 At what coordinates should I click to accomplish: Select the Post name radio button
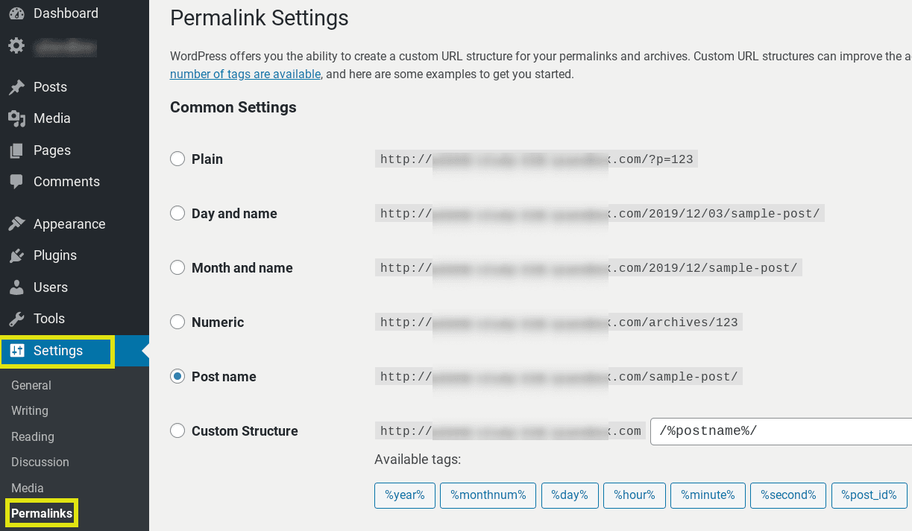coord(177,376)
